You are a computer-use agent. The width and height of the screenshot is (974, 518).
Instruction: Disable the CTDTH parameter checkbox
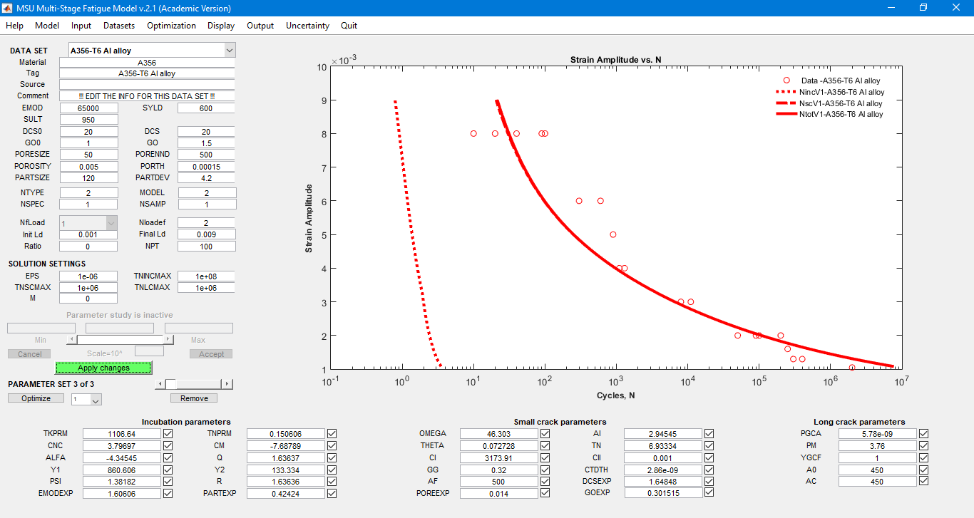click(709, 470)
